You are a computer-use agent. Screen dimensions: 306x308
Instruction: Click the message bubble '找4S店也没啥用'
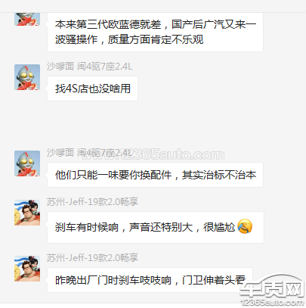coord(92,89)
